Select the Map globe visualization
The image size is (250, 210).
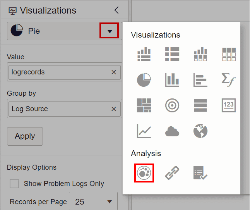pyautogui.click(x=200, y=131)
